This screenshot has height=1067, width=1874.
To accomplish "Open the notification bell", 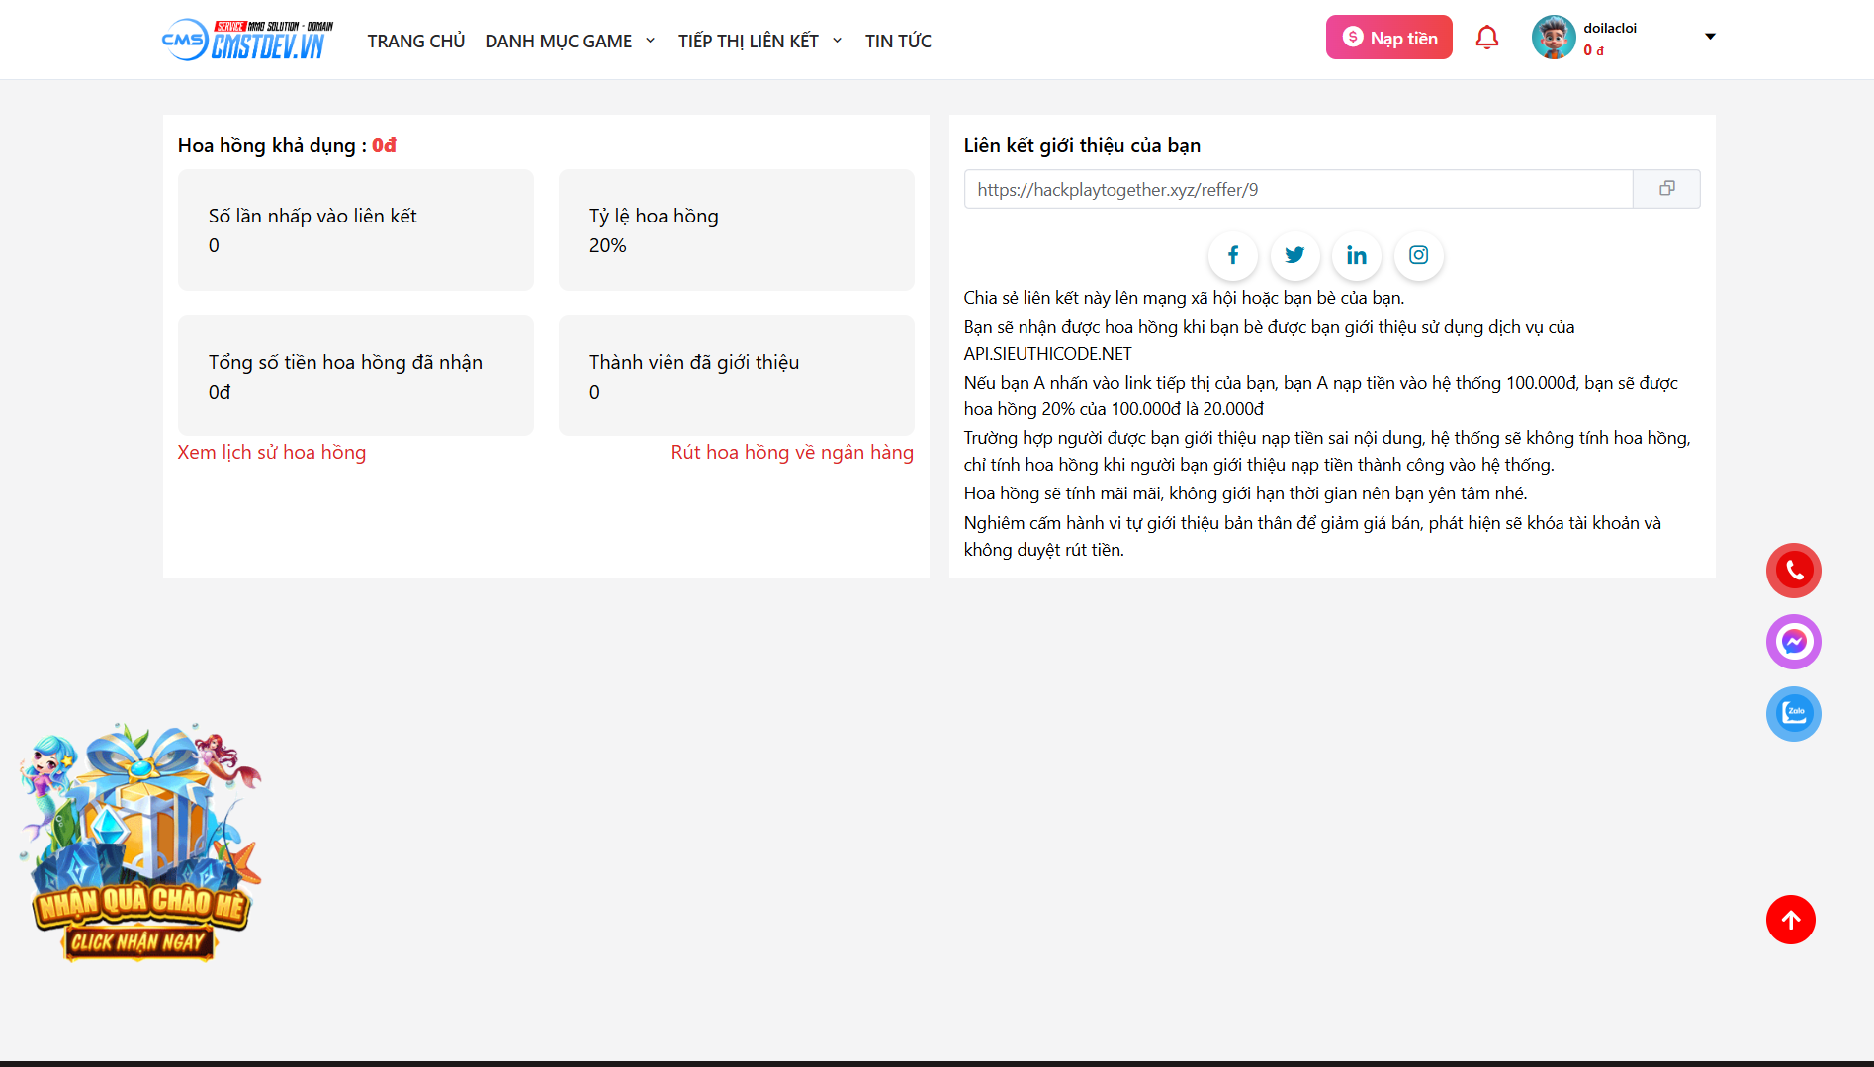I will click(1486, 38).
